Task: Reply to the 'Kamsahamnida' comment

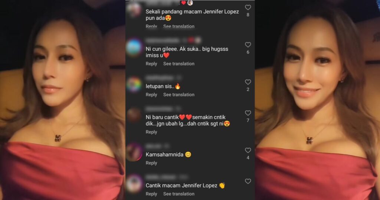Action: 151,163
